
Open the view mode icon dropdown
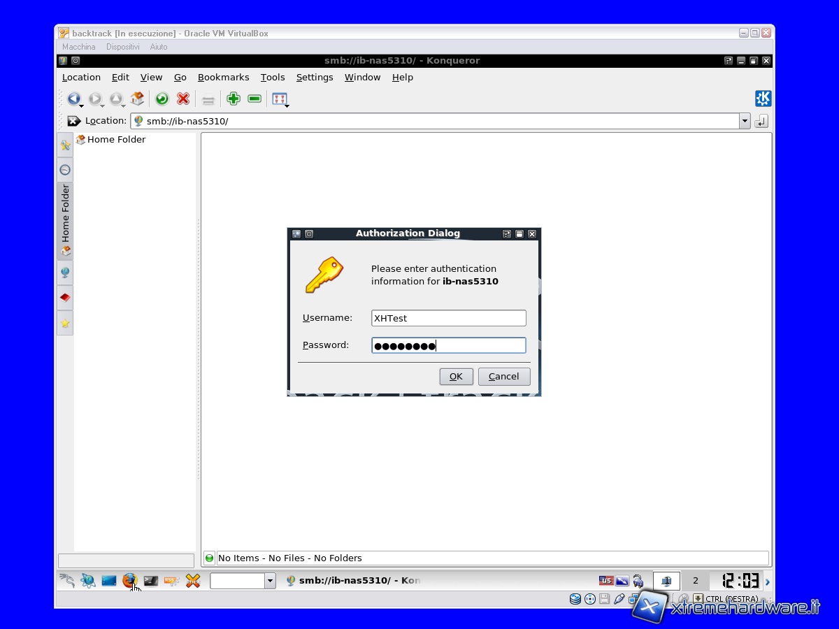(x=280, y=99)
